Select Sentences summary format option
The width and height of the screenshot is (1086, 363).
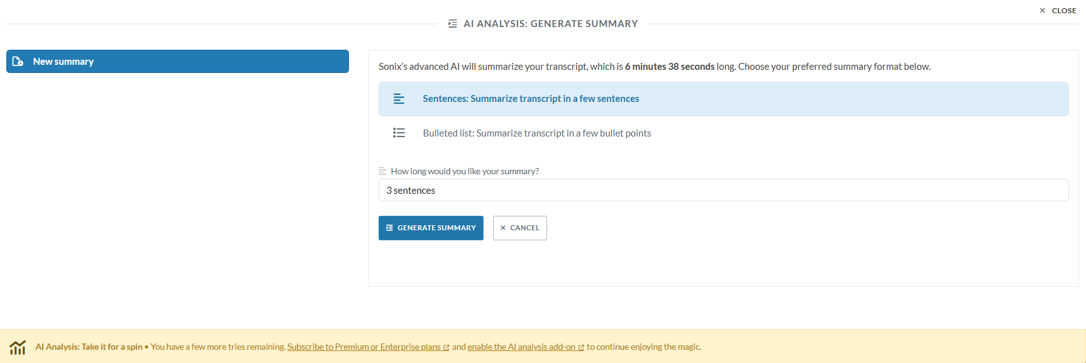click(x=723, y=99)
